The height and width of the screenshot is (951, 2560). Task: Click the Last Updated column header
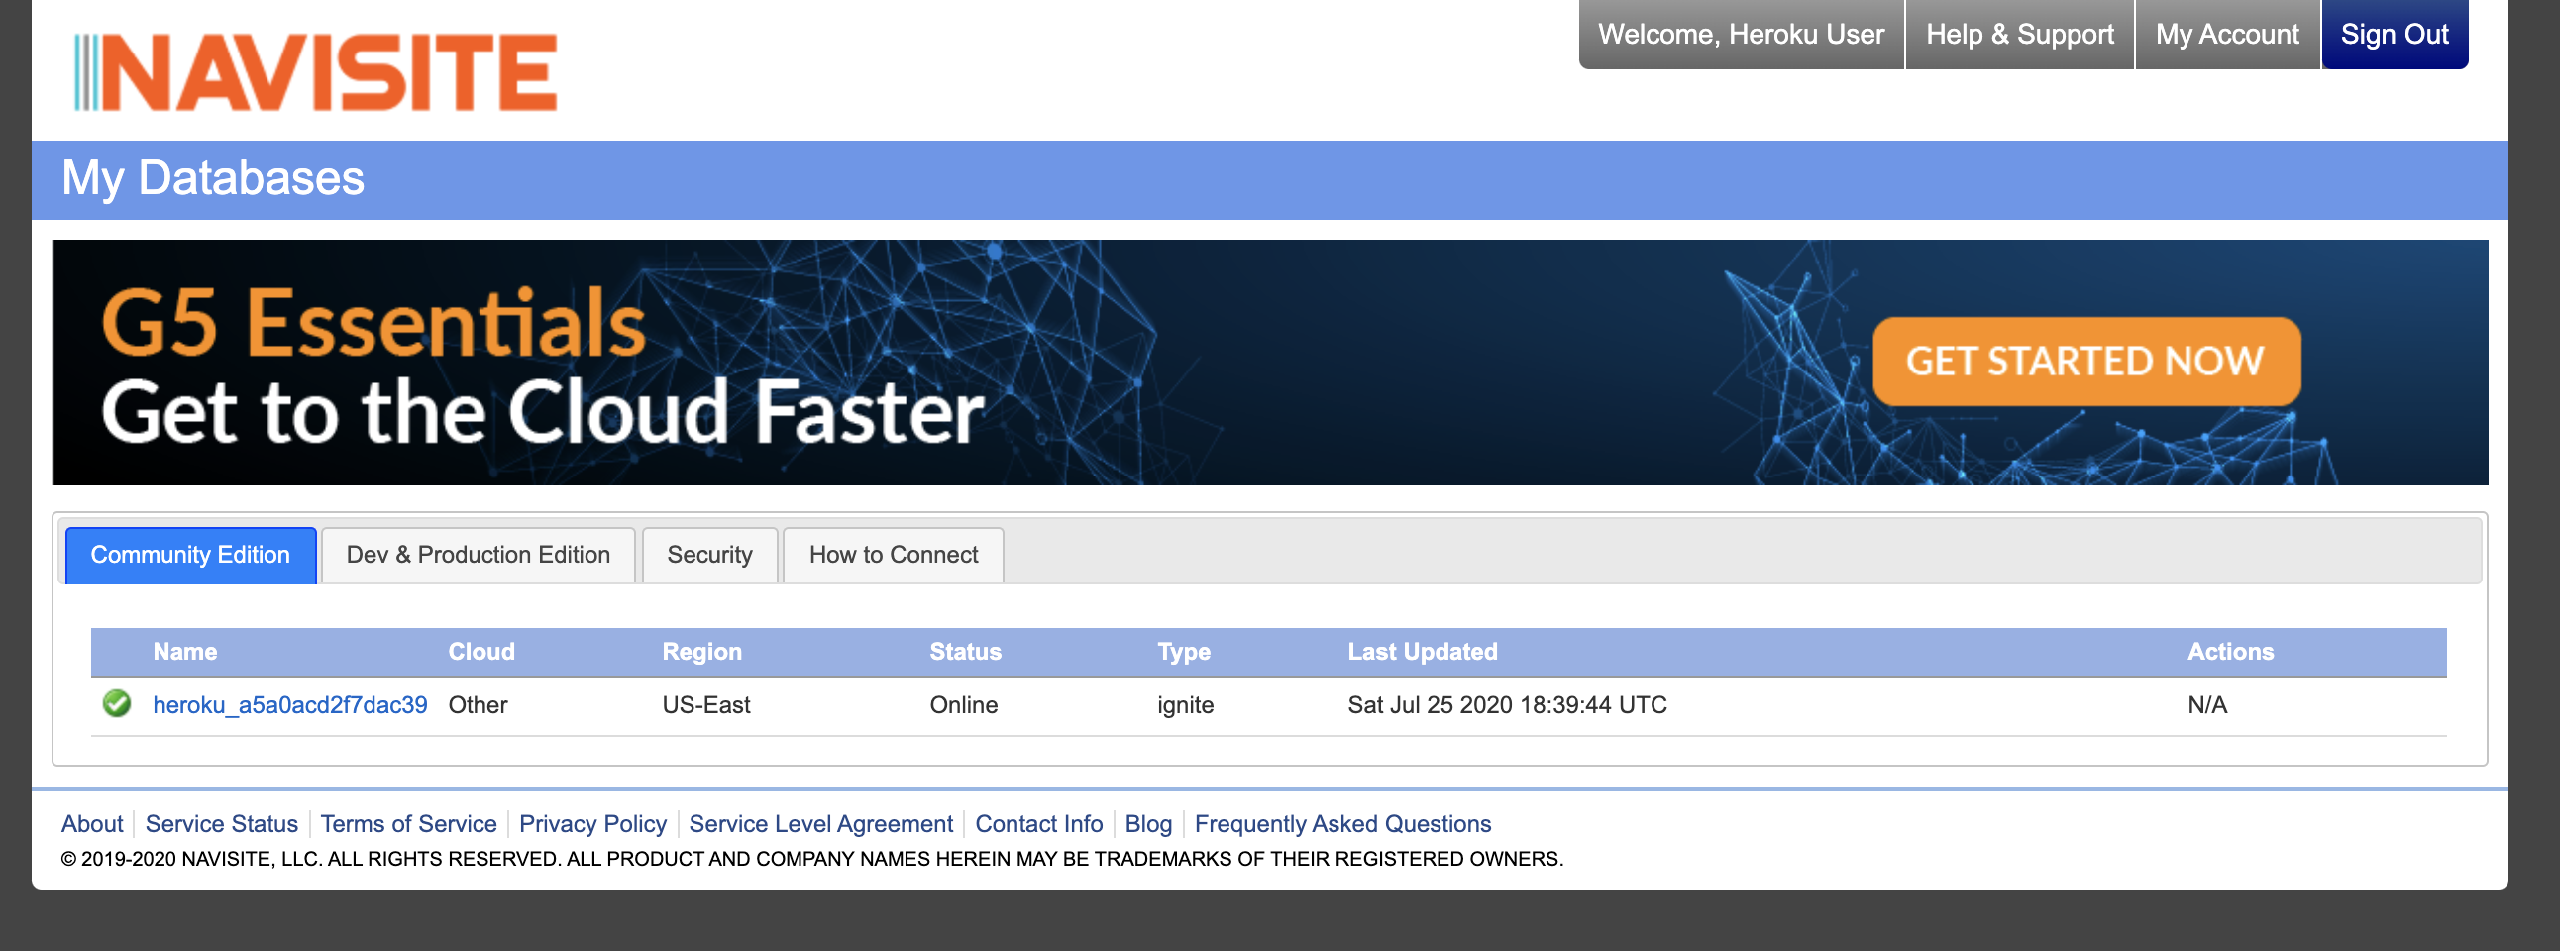tap(1422, 652)
